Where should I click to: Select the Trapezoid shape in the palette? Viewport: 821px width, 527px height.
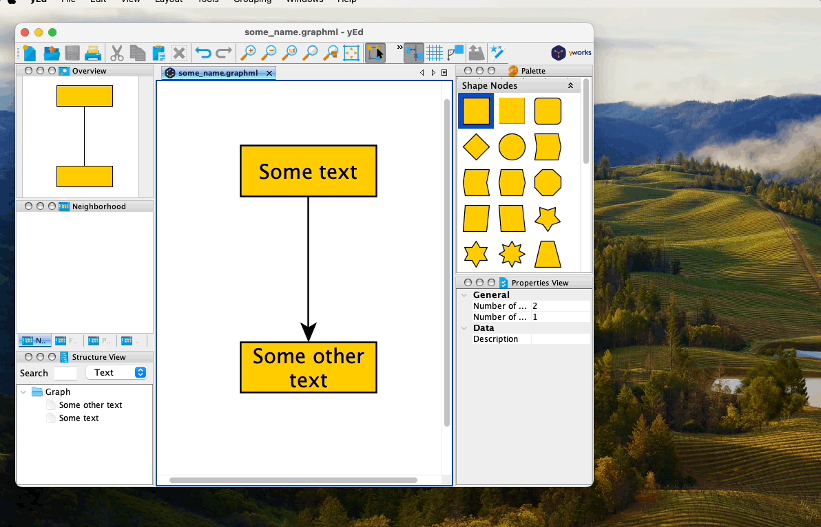tap(548, 255)
